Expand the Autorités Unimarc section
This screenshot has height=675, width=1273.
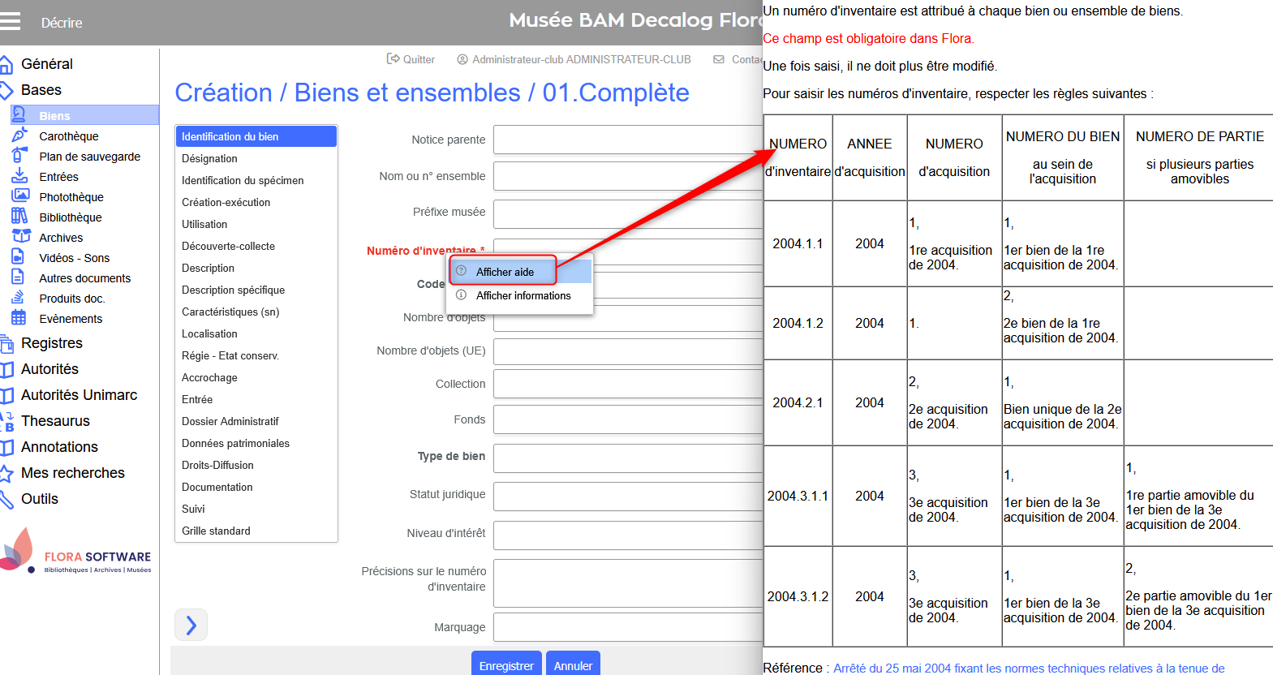[x=79, y=395]
